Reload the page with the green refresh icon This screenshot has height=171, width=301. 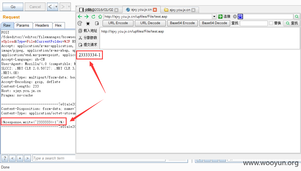(93, 17)
